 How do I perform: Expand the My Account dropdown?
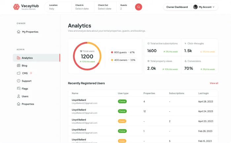[x=204, y=7]
